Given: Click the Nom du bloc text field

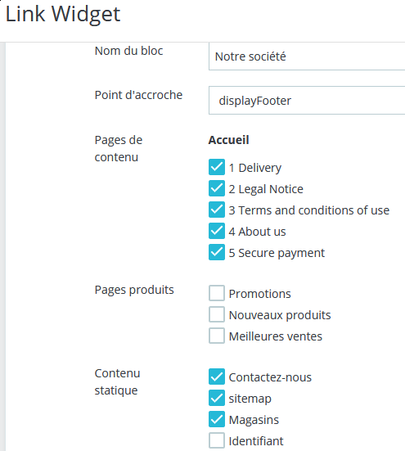Looking at the screenshot, I should pyautogui.click(x=307, y=56).
